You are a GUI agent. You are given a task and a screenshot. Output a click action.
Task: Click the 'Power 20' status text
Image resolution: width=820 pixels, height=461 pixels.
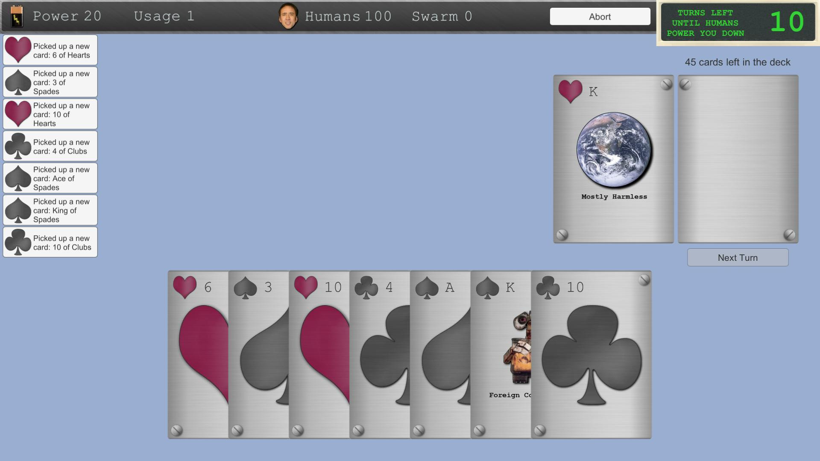point(67,16)
